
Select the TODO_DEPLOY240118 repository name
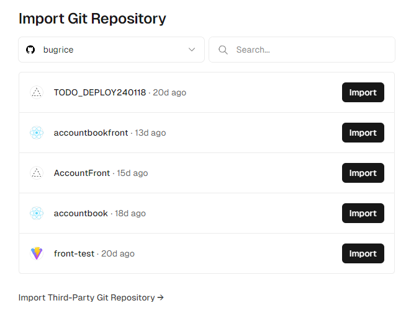click(100, 92)
